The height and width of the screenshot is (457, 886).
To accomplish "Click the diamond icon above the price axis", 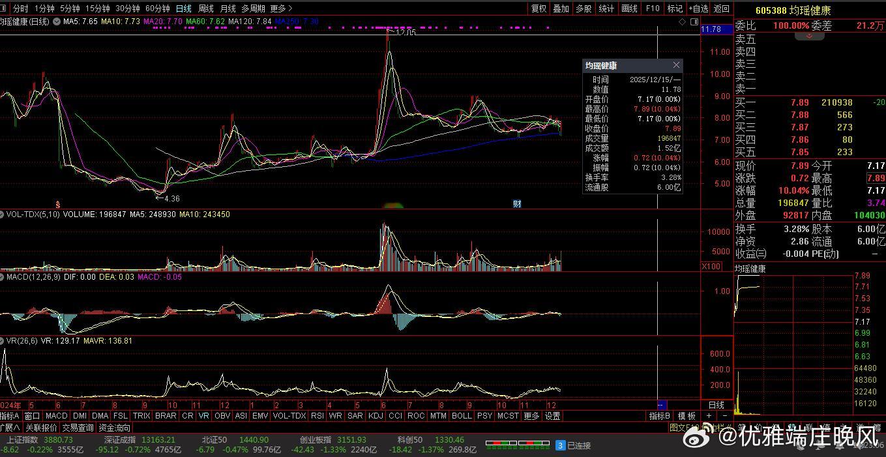I will pyautogui.click(x=683, y=22).
